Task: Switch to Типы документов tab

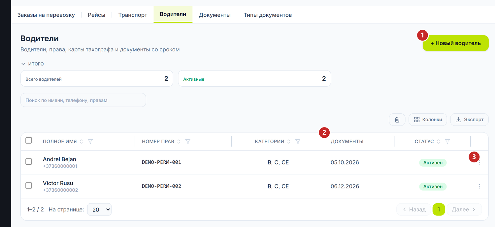Action: coord(268,15)
